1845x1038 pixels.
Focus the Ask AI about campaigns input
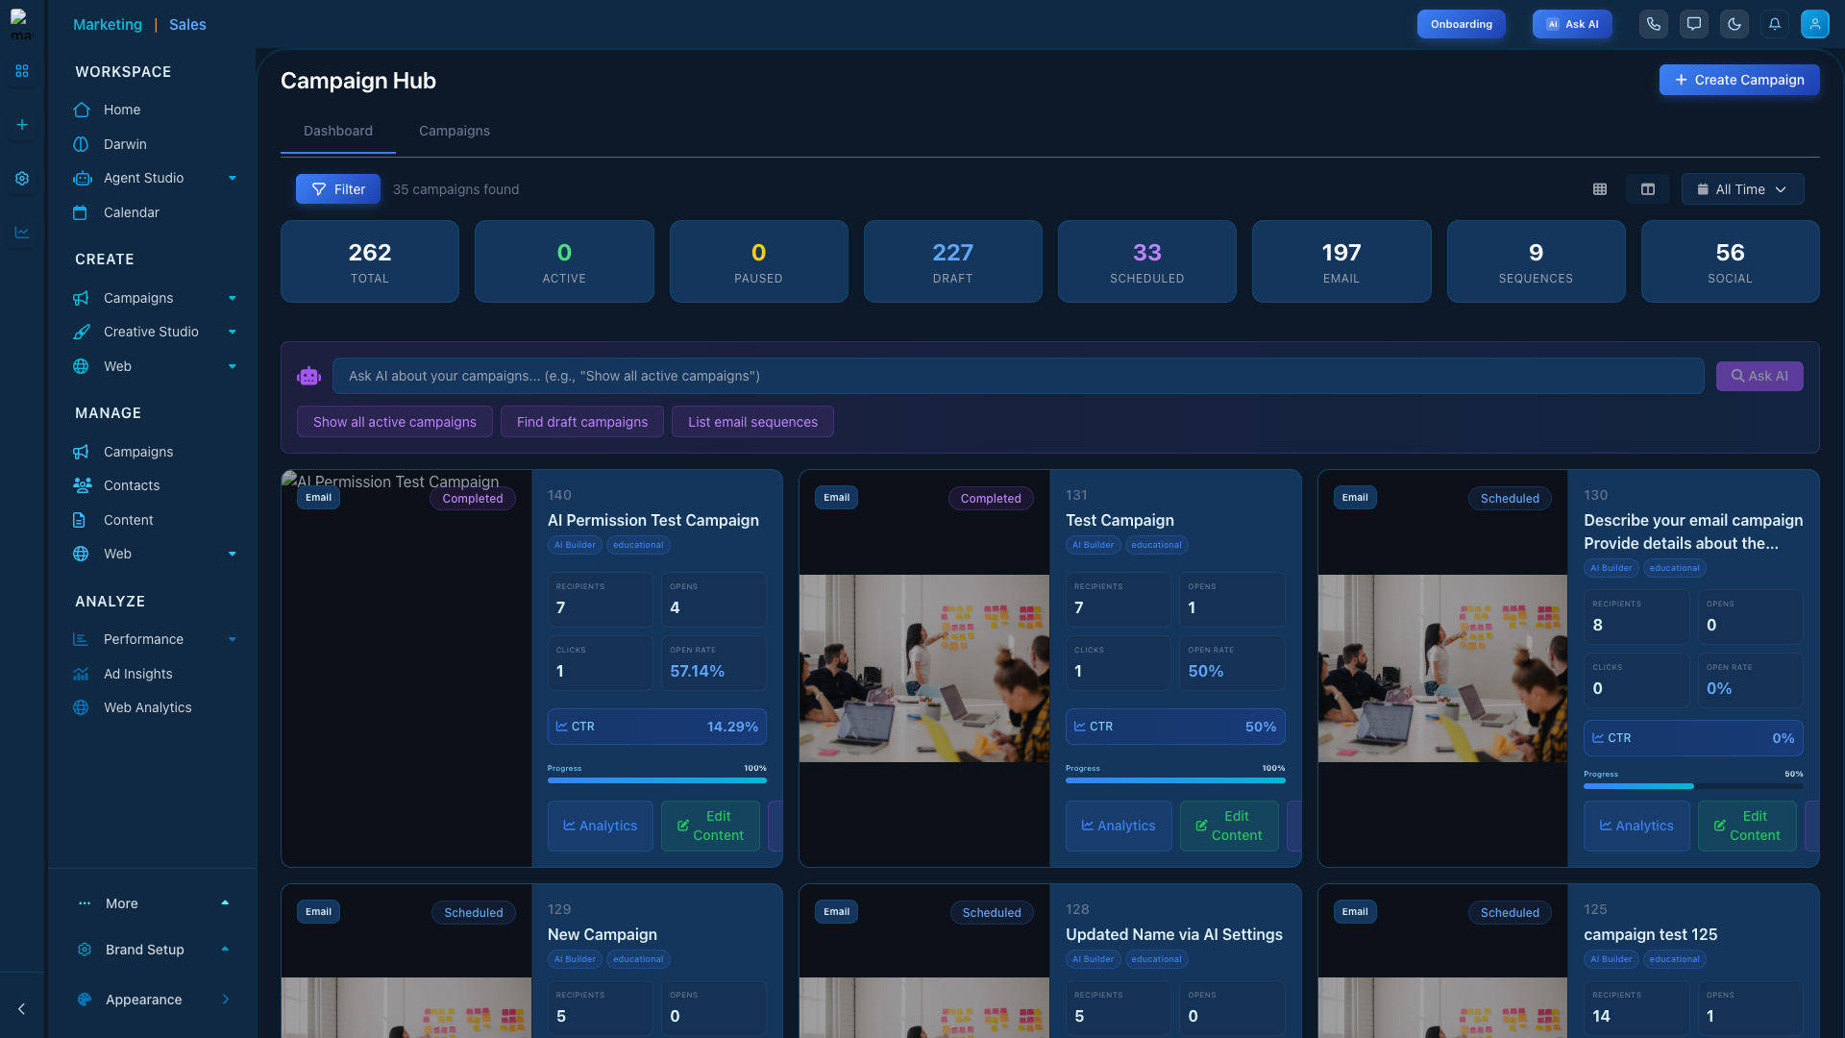pyautogui.click(x=1018, y=376)
